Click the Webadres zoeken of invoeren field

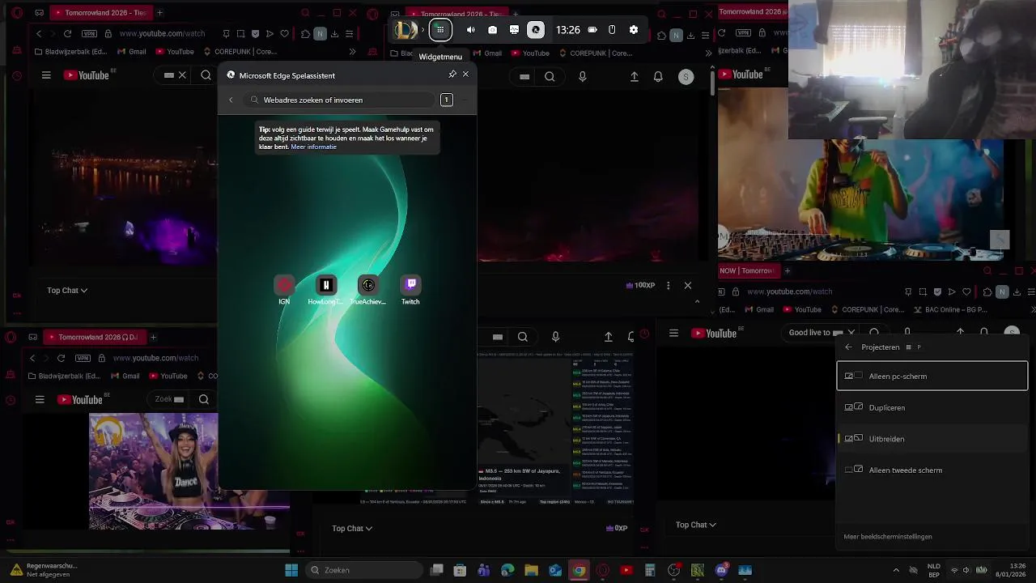[x=340, y=100]
